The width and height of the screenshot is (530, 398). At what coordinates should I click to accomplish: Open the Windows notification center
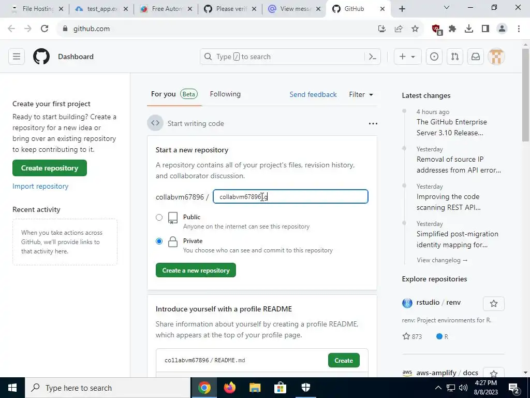(513, 388)
